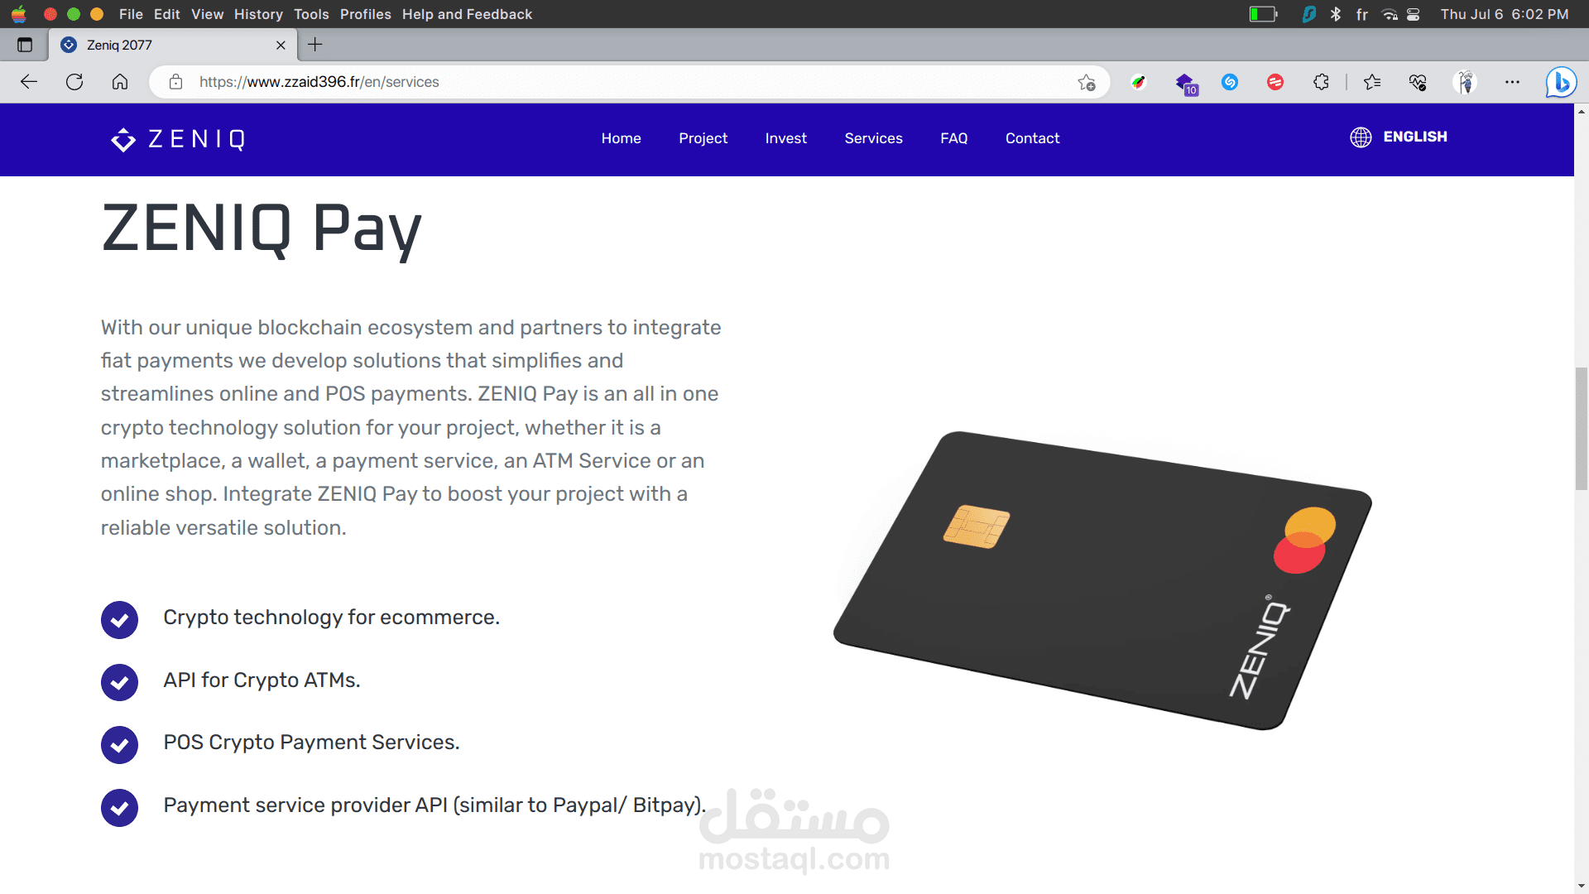Click the checkmark beside POS Crypto Payment Services

[119, 745]
